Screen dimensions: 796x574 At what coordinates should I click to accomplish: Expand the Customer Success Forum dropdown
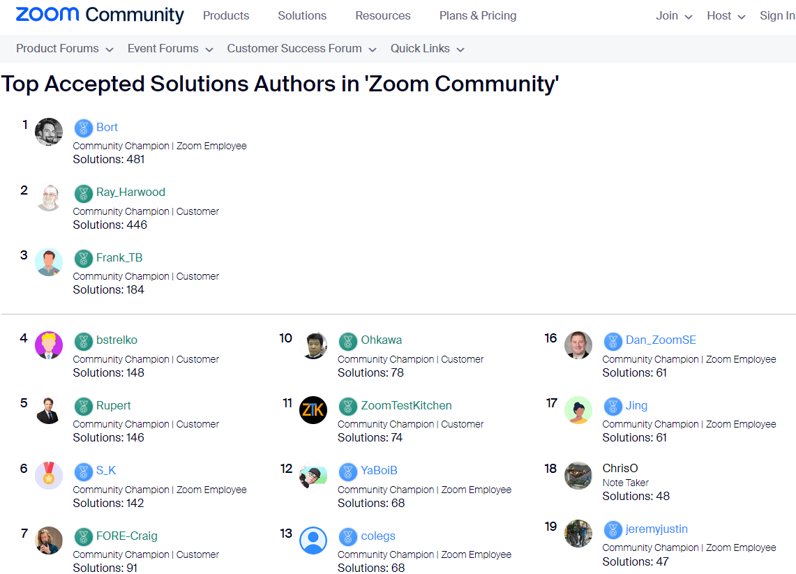point(301,49)
